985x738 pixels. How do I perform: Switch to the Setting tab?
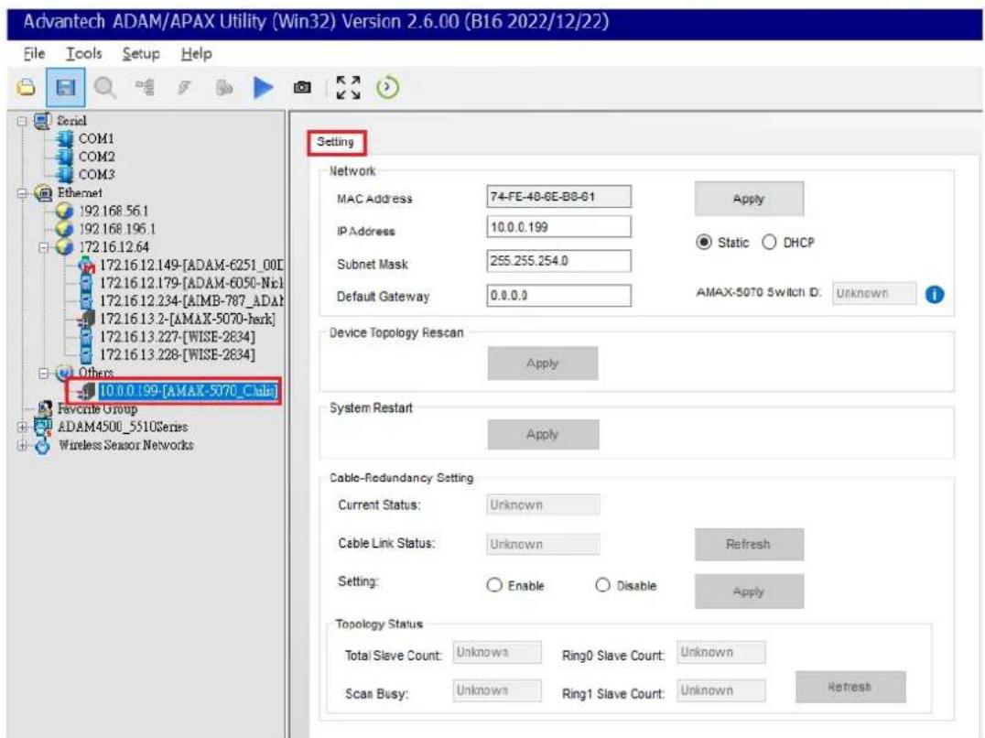click(335, 142)
